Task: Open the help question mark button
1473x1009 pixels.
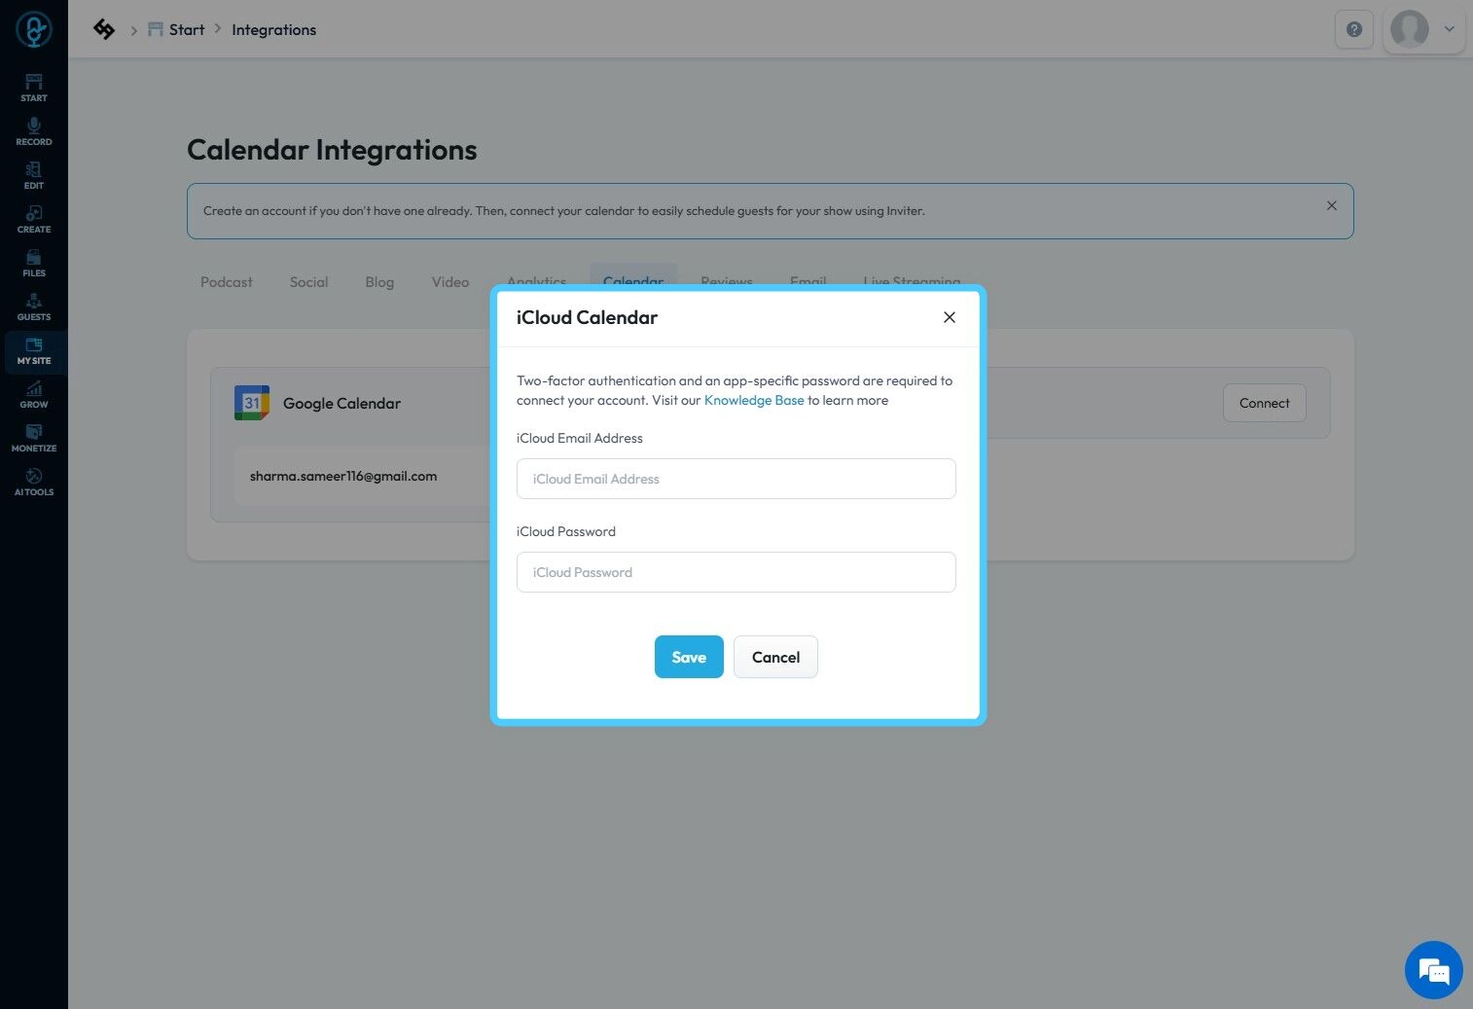Action: click(1354, 29)
